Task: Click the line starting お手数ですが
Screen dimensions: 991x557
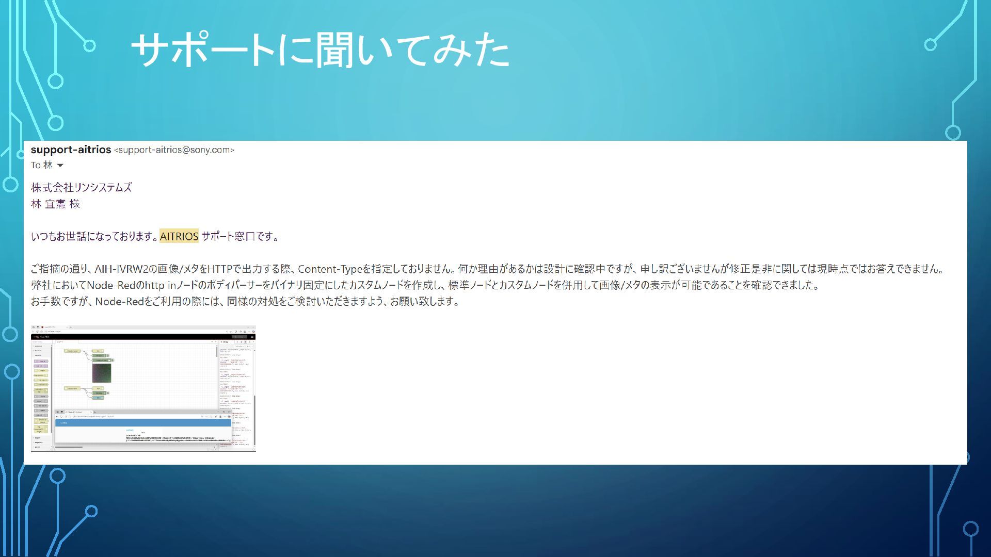Action: (245, 301)
